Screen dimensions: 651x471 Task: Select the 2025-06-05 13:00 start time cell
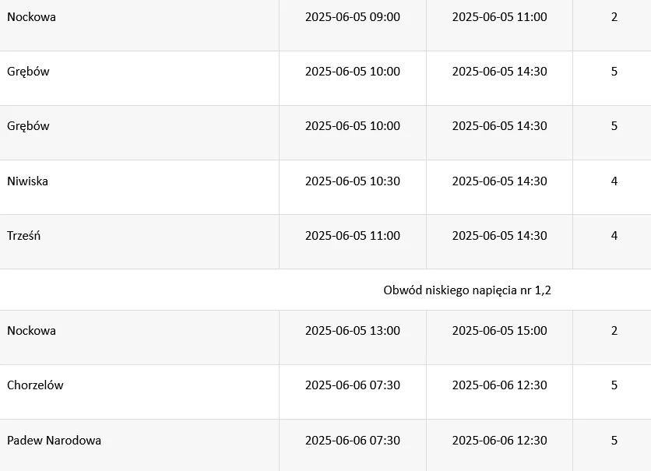pos(352,331)
